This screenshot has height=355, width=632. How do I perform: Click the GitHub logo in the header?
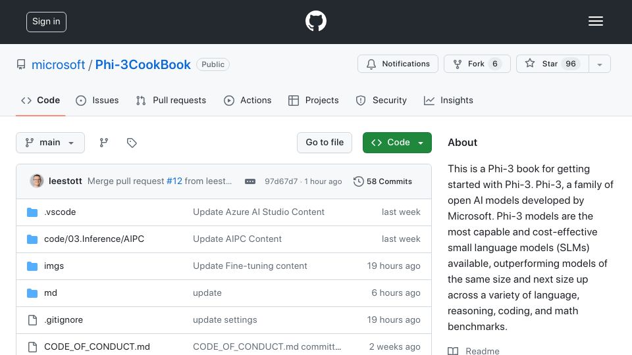point(315,21)
